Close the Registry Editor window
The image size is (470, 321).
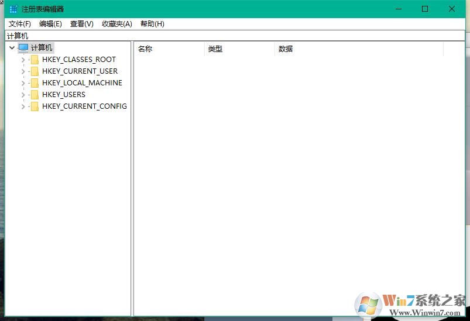pos(452,9)
